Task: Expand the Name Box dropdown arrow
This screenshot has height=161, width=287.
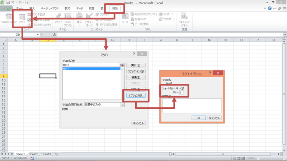Action: click(38, 35)
